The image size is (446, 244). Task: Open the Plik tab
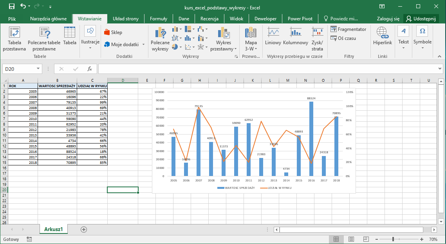coord(12,19)
